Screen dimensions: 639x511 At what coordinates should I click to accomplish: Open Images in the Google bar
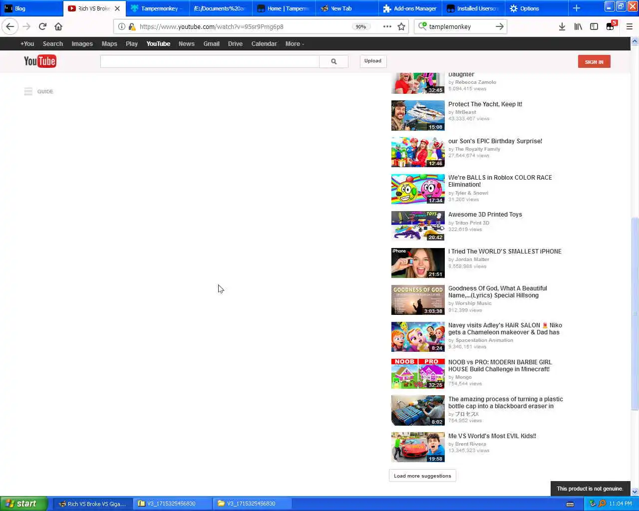click(x=82, y=44)
